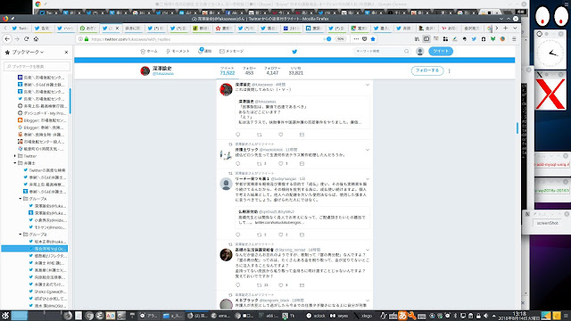This screenshot has width=571, height=321.
Task: Click the bookmark search field
Action: coord(37,66)
